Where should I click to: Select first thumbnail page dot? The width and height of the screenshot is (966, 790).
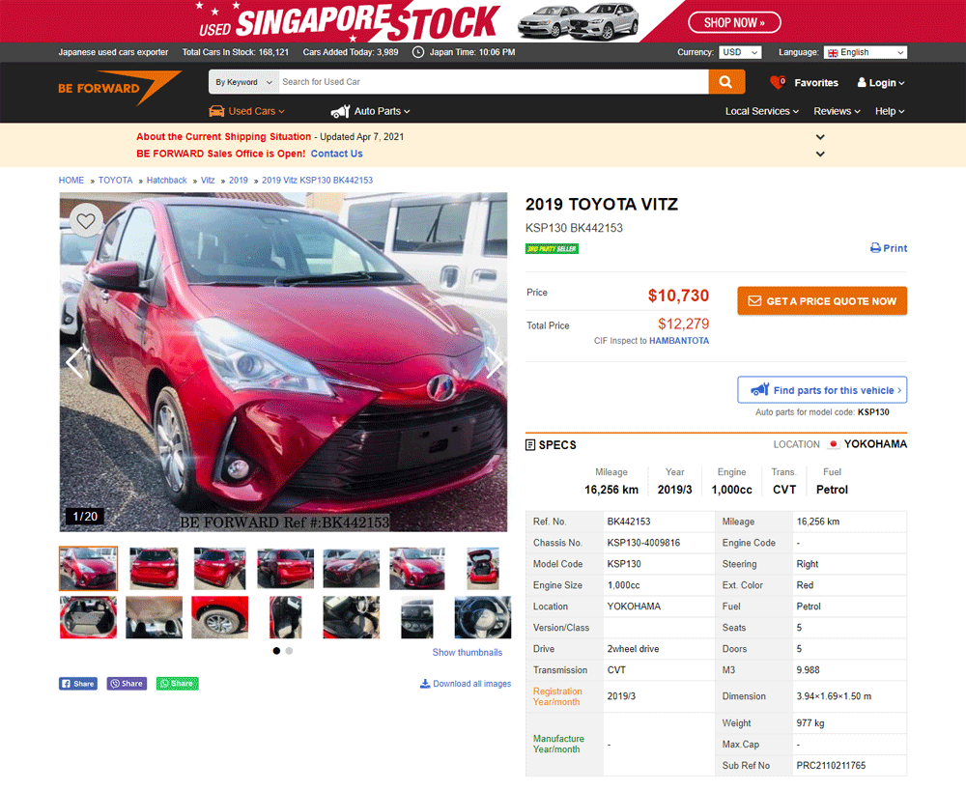pyautogui.click(x=276, y=651)
